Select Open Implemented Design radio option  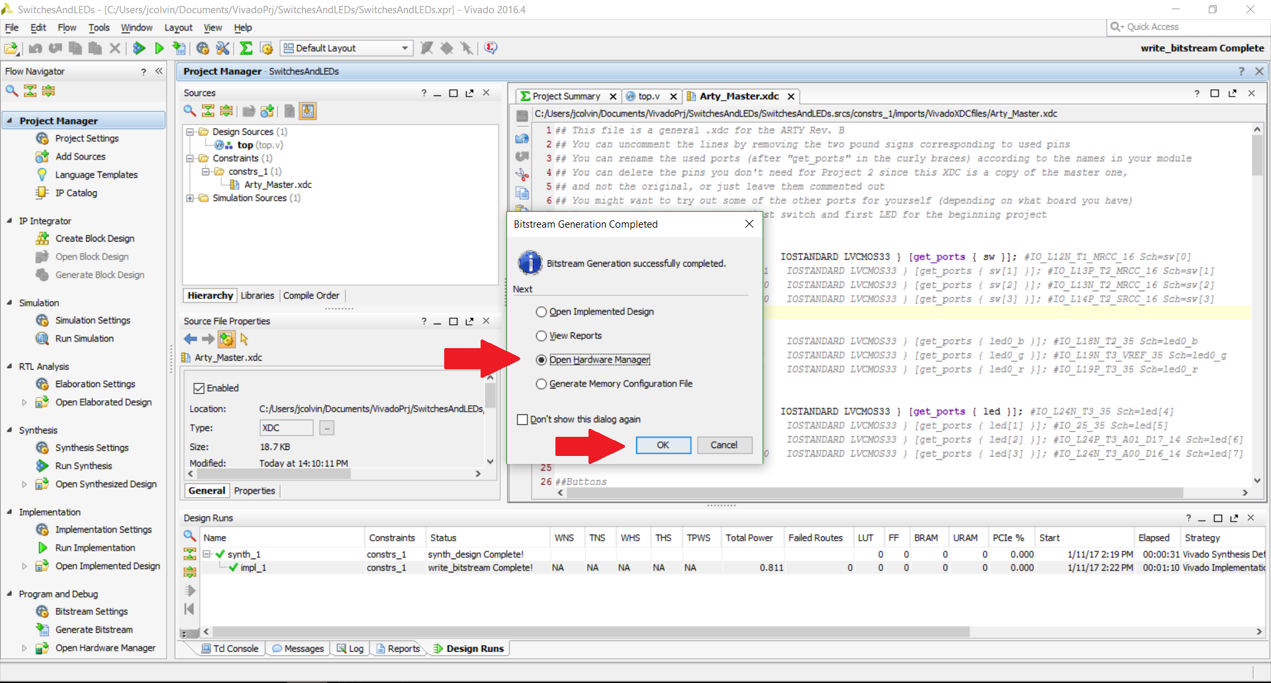coord(541,312)
